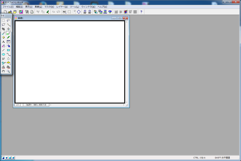
Task: Save the image with the floppy disk icon
Action: point(15,12)
